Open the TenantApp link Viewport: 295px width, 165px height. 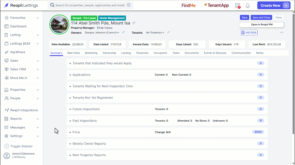pos(217,5)
